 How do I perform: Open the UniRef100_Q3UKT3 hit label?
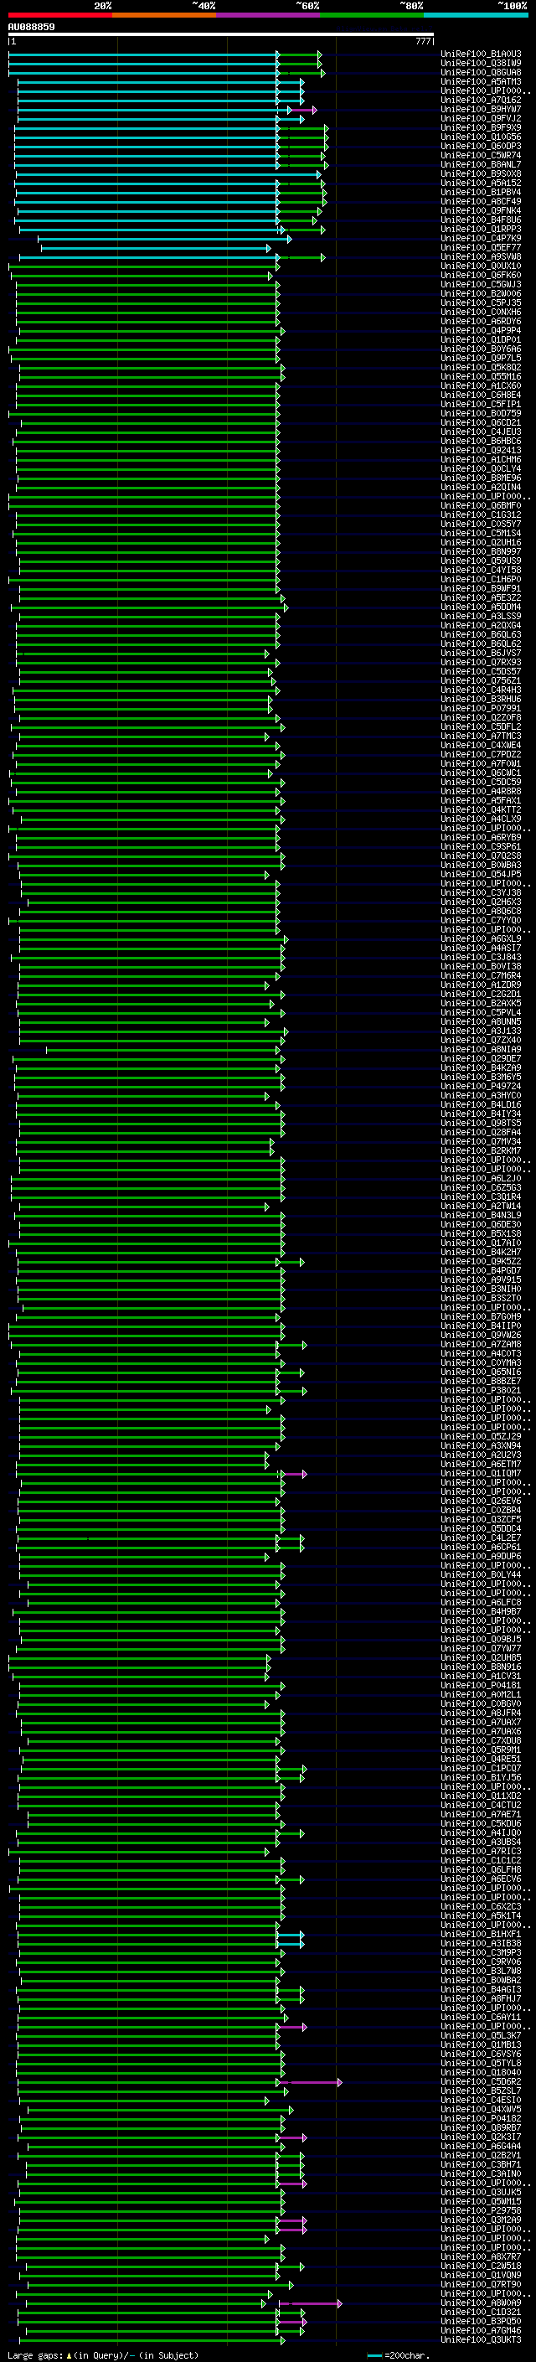tap(481, 2339)
